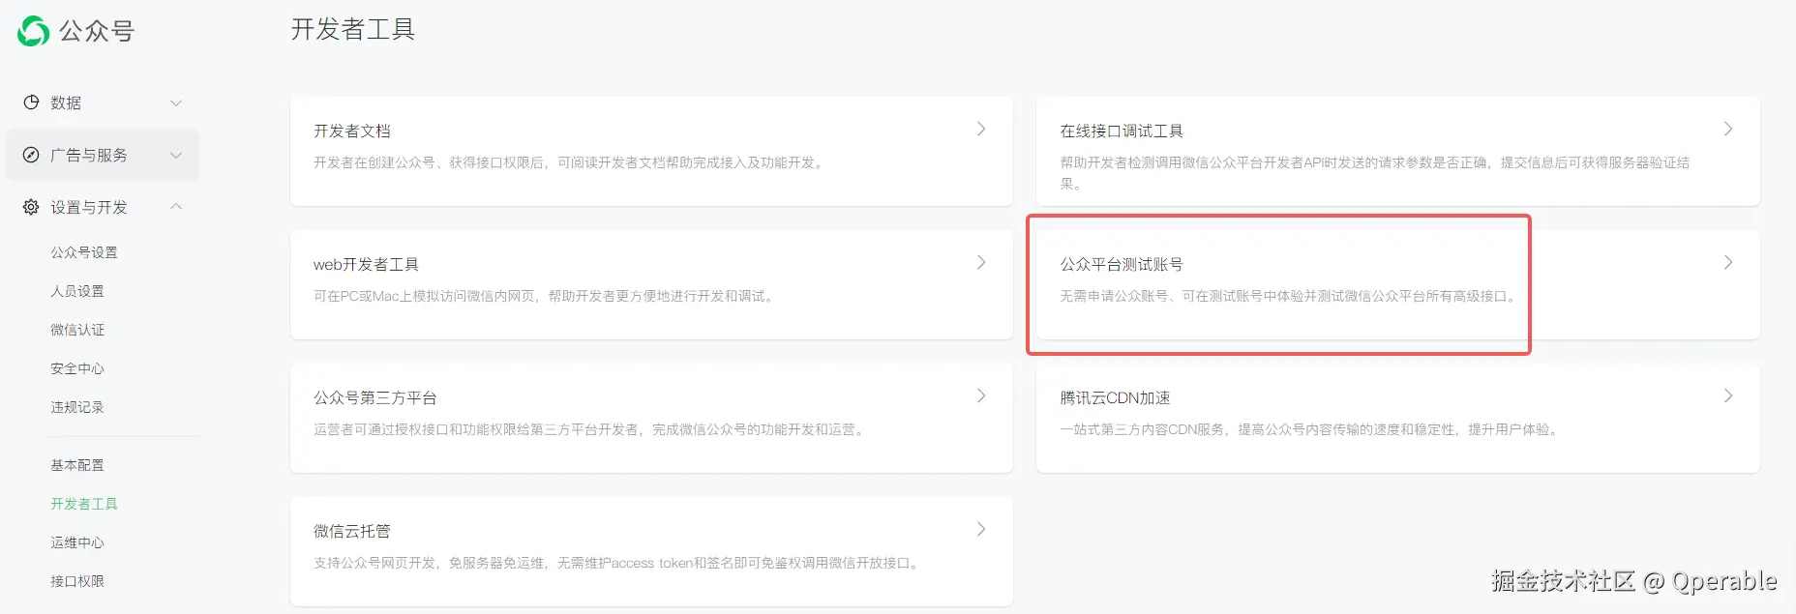1796x614 pixels.
Task: Click the 公众号 brand text
Action: (97, 31)
